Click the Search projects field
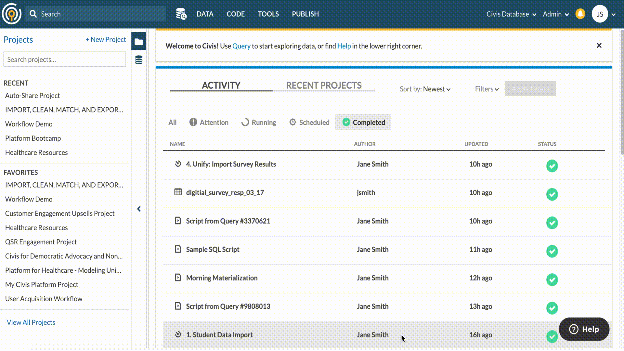The image size is (624, 351). pos(65,59)
